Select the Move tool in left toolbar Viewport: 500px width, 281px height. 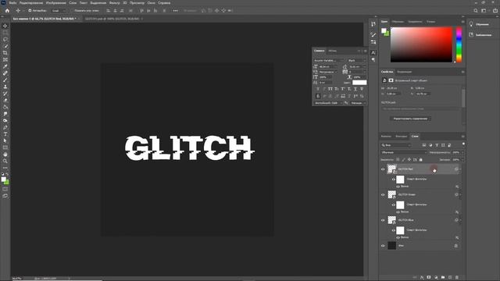pyautogui.click(x=5, y=26)
